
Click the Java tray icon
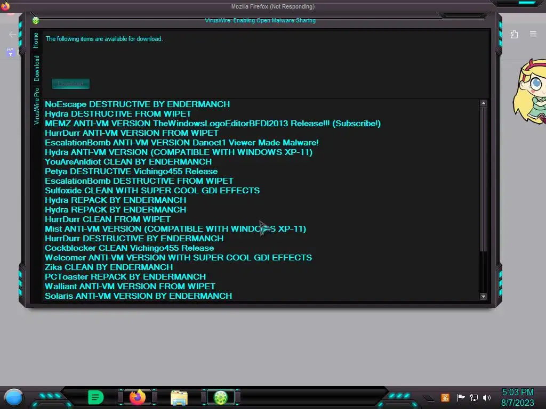pos(445,397)
